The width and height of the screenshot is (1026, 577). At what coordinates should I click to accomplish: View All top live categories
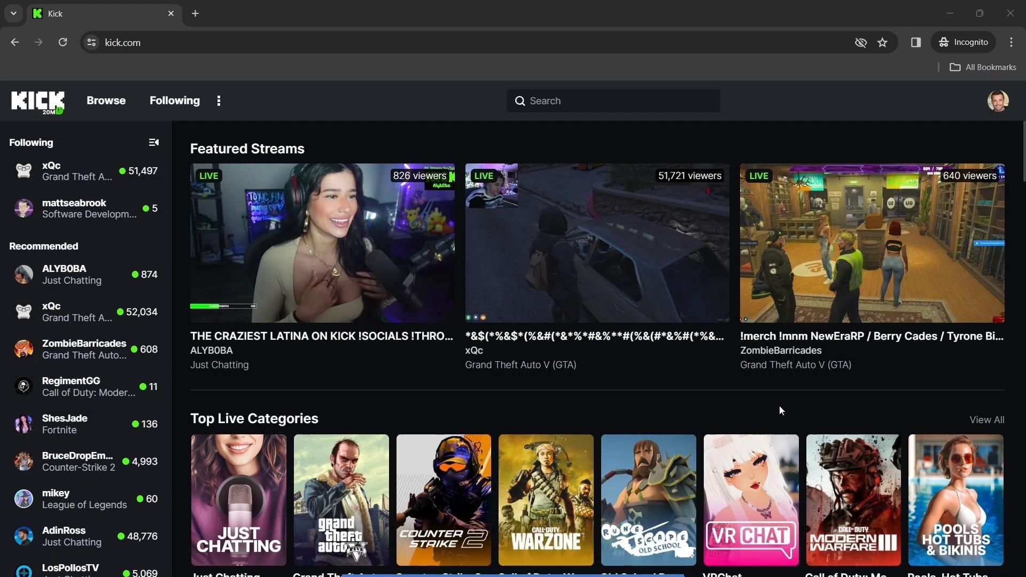[986, 420]
